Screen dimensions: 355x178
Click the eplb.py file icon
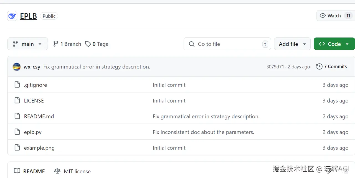17,132
